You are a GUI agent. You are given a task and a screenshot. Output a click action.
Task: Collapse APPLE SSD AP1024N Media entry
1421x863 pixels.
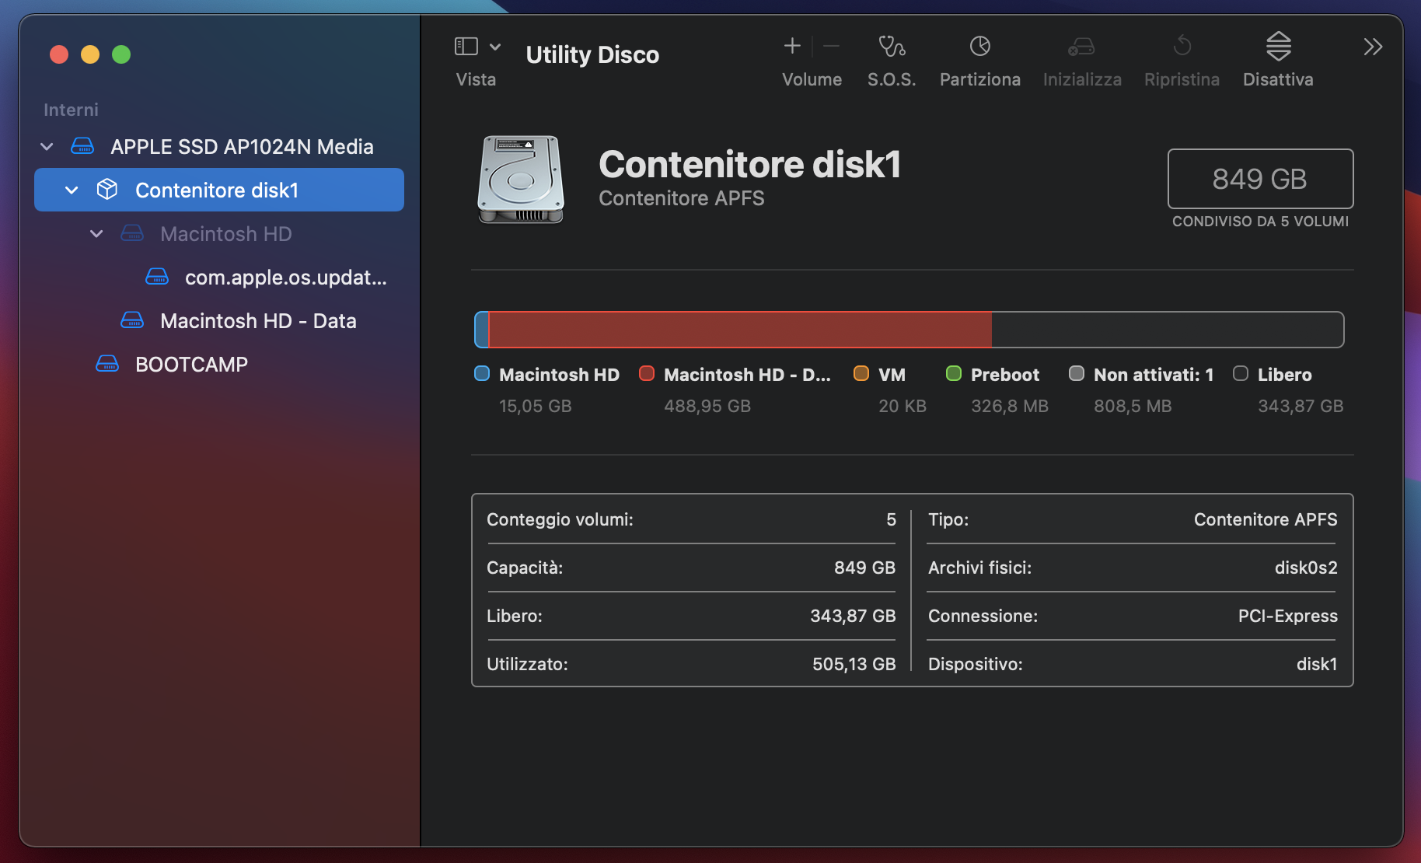tap(46, 146)
